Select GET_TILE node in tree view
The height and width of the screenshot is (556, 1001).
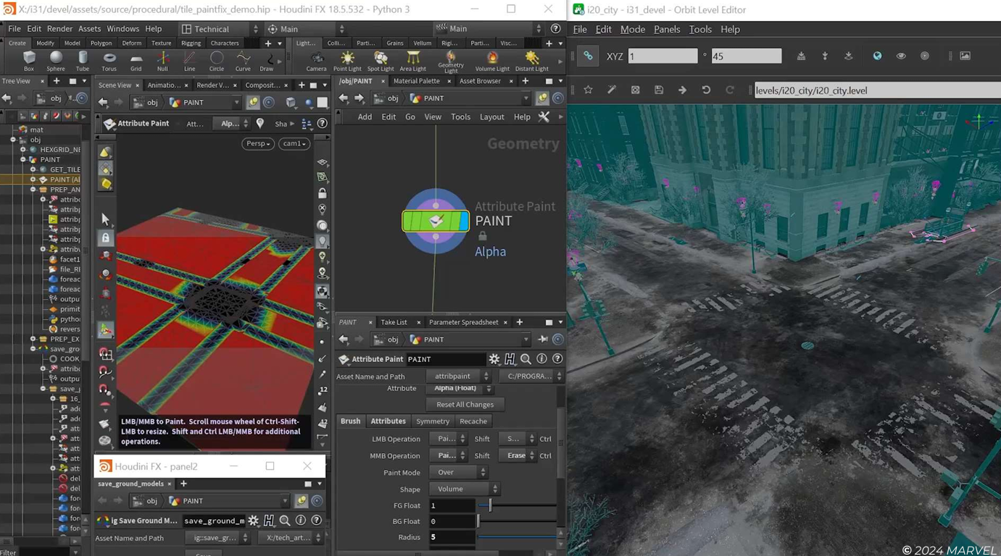65,169
